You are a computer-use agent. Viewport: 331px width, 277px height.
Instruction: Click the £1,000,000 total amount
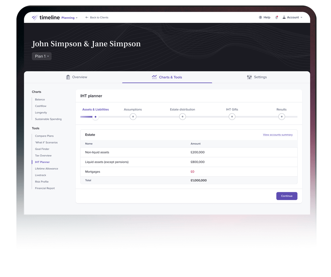point(199,180)
